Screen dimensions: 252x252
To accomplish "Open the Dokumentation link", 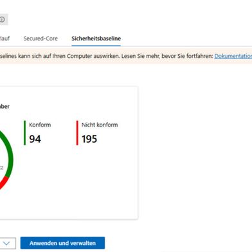I will click(233, 56).
